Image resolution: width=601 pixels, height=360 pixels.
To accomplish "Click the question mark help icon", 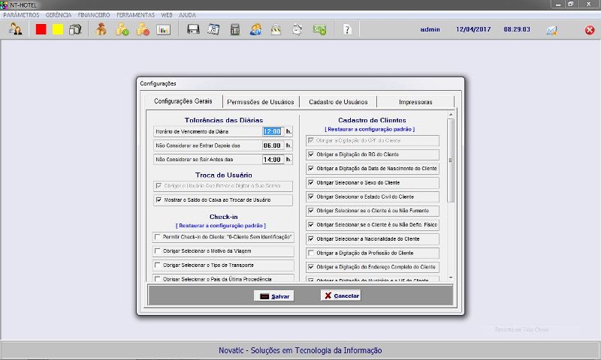I will click(346, 30).
